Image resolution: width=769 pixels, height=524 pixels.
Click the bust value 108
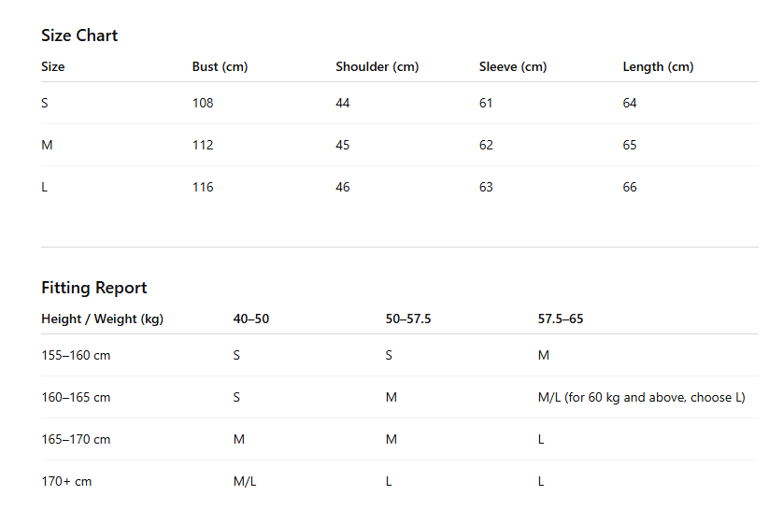pyautogui.click(x=203, y=103)
